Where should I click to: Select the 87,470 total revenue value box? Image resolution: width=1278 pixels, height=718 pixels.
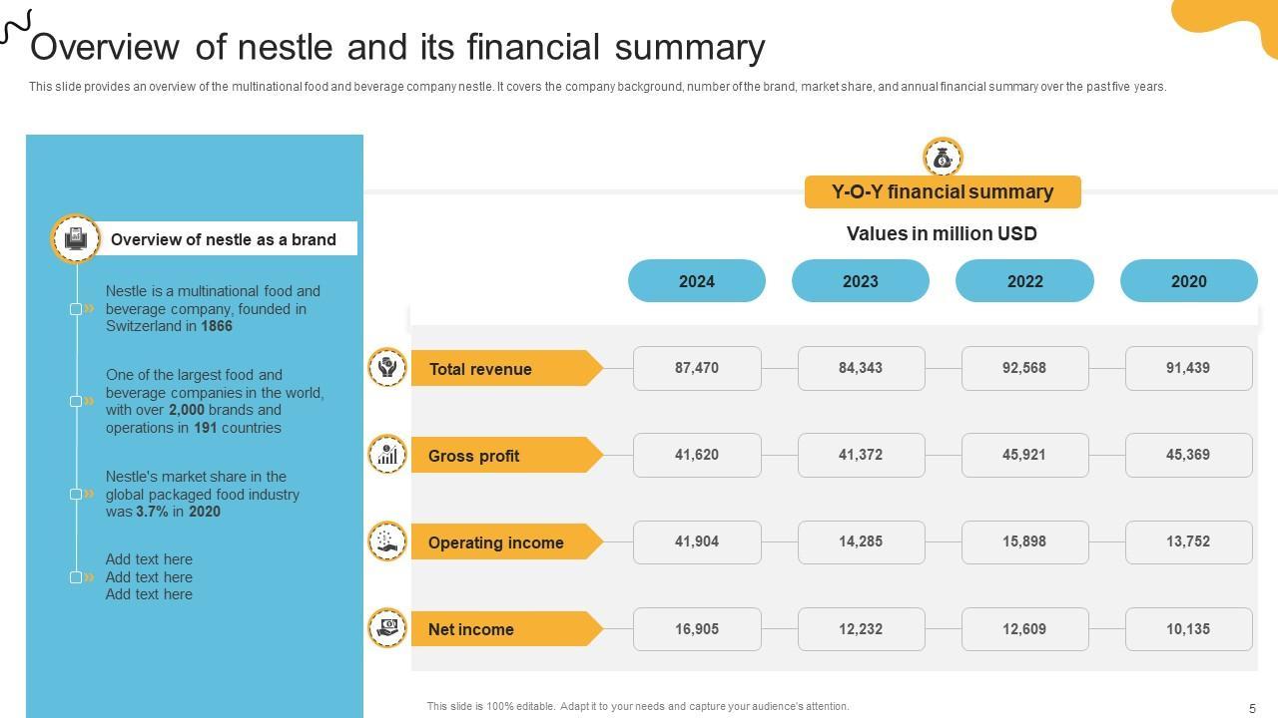[x=697, y=368]
